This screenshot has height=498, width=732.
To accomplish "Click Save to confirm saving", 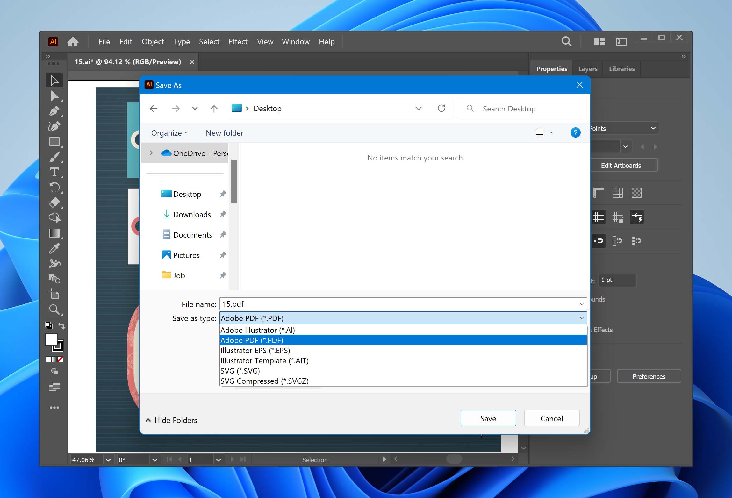I will point(488,418).
